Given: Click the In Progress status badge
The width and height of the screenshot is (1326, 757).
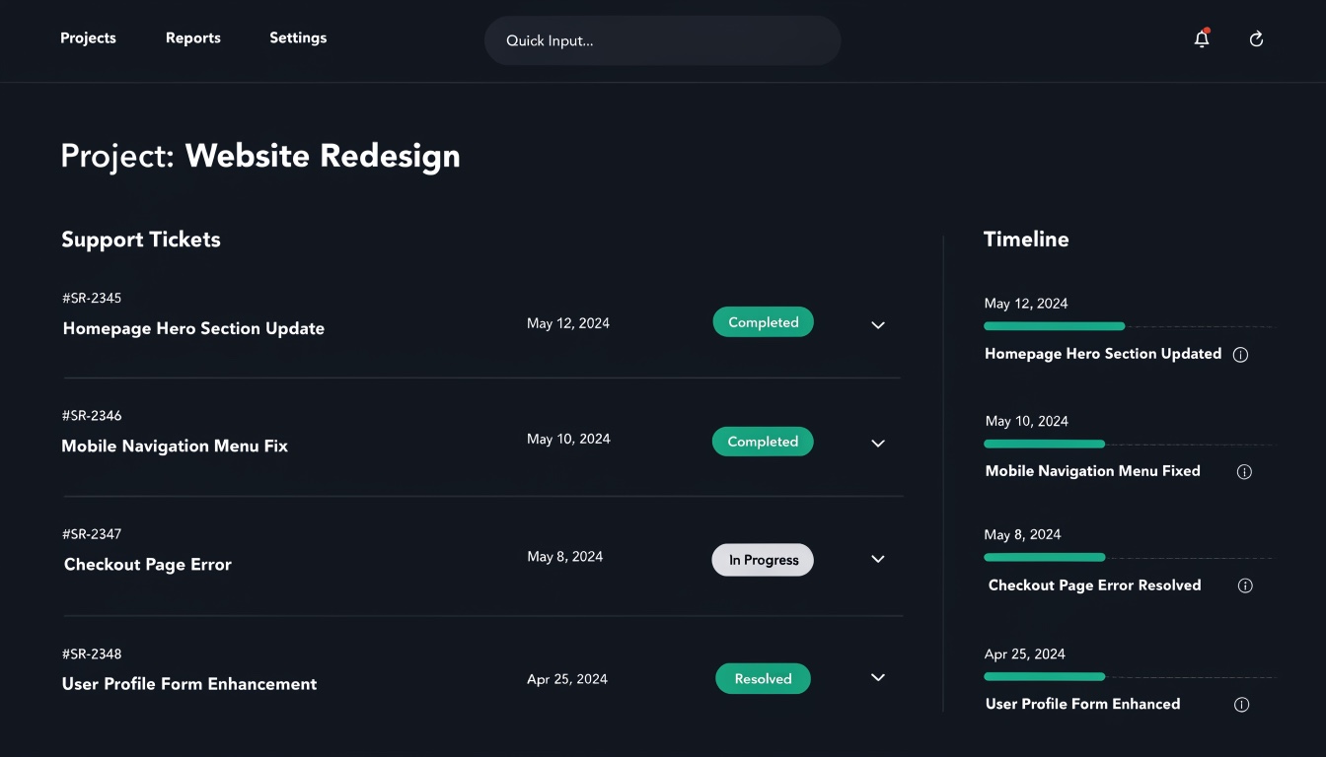Looking at the screenshot, I should [x=763, y=560].
